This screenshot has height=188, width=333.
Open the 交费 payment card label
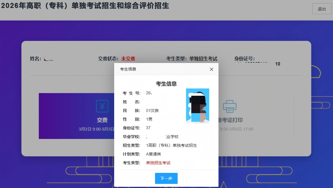(102, 120)
